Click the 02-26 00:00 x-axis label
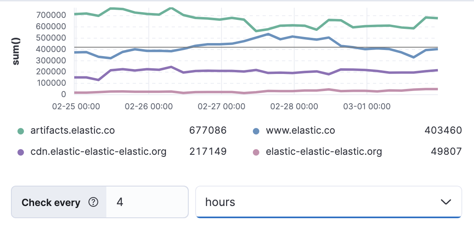The height and width of the screenshot is (232, 474). [149, 107]
